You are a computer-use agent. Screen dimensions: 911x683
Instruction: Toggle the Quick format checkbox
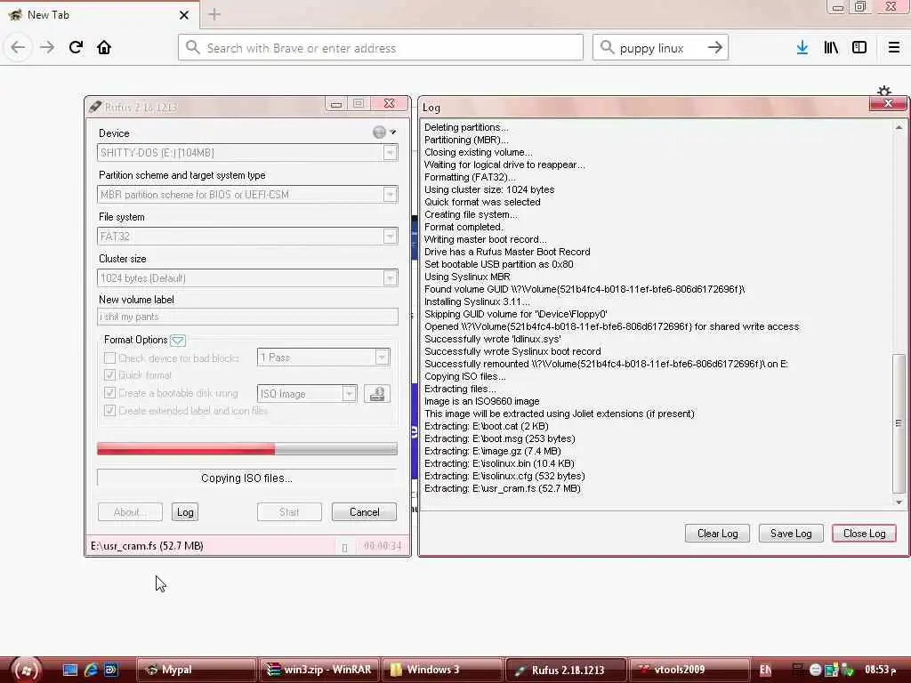pyautogui.click(x=109, y=375)
